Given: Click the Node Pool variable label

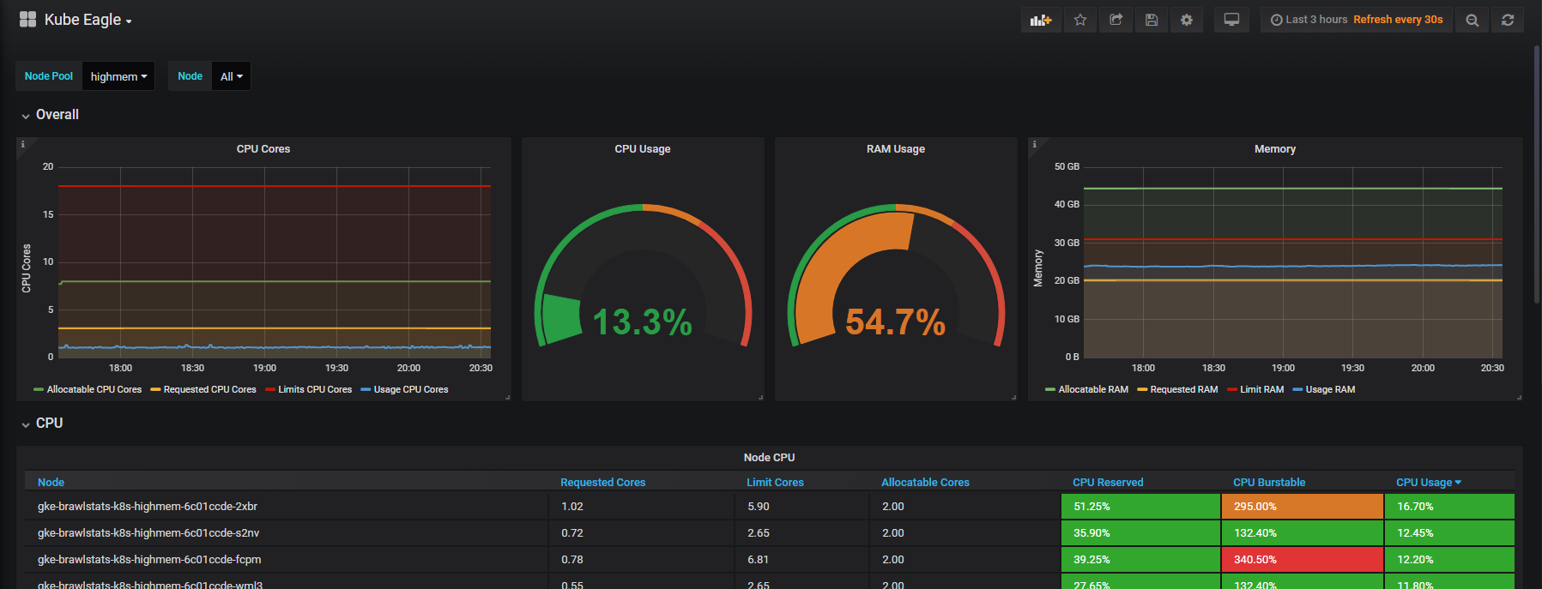Looking at the screenshot, I should click(49, 76).
